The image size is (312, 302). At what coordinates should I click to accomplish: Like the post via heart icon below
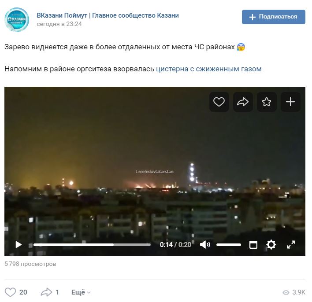pos(10,292)
